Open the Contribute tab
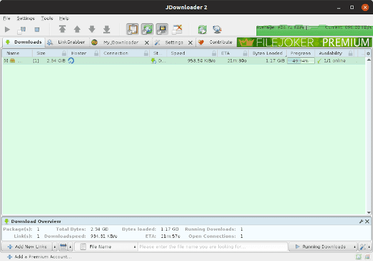 216,42
